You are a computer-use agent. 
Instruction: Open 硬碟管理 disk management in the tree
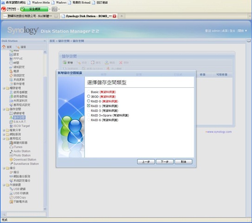(x=17, y=113)
